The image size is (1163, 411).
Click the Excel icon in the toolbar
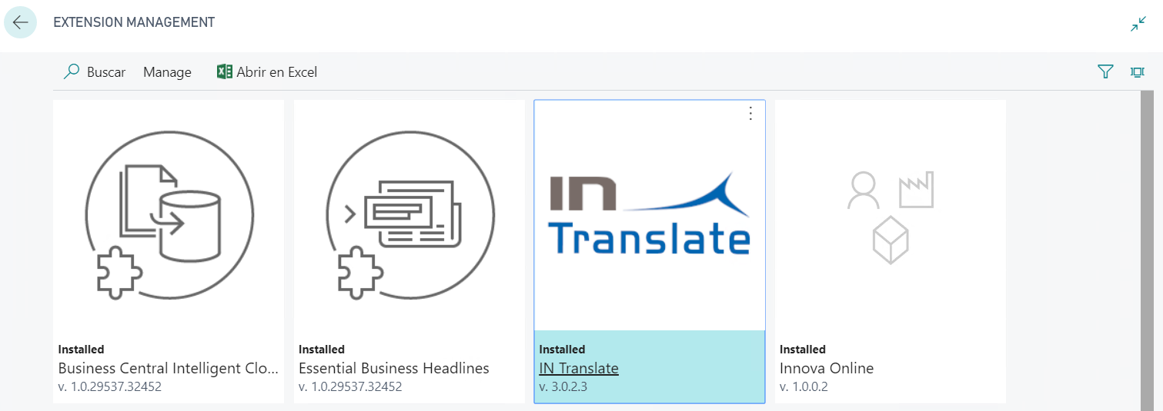[x=224, y=72]
